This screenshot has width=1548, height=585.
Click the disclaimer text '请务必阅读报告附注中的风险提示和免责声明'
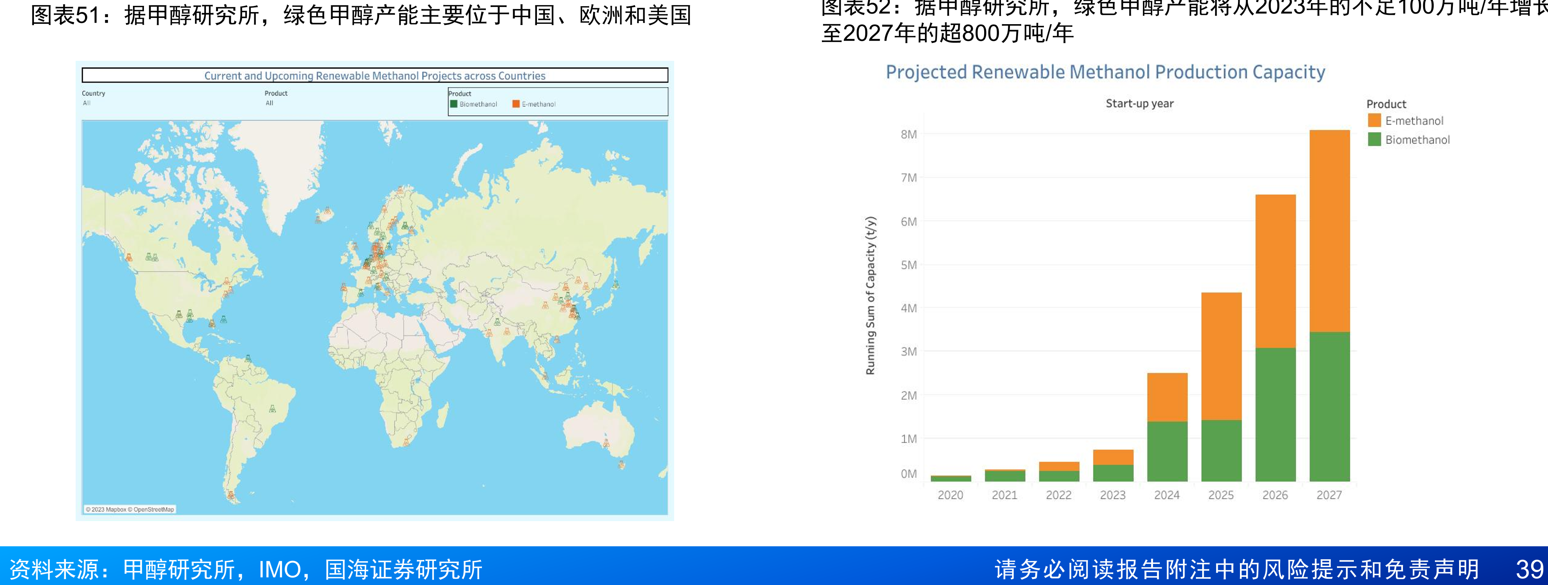tap(1237, 569)
